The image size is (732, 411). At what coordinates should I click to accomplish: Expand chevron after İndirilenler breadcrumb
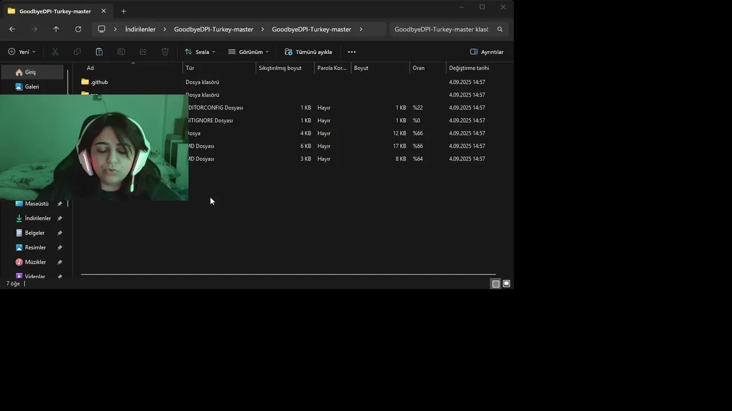(x=165, y=29)
